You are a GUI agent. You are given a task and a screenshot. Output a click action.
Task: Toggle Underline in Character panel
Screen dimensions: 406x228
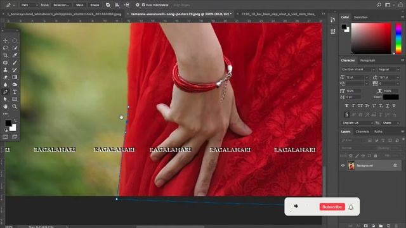pyautogui.click(x=388, y=106)
